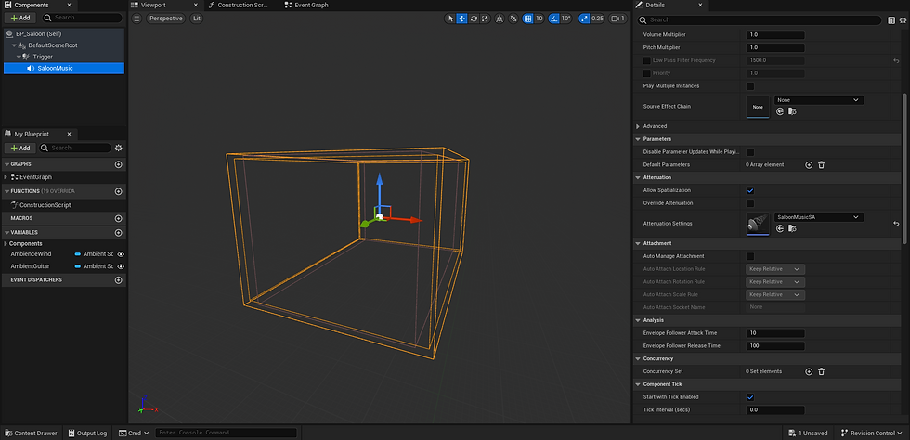
Task: Collapse the DefaultSceneRoot tree node
Action: tap(14, 45)
